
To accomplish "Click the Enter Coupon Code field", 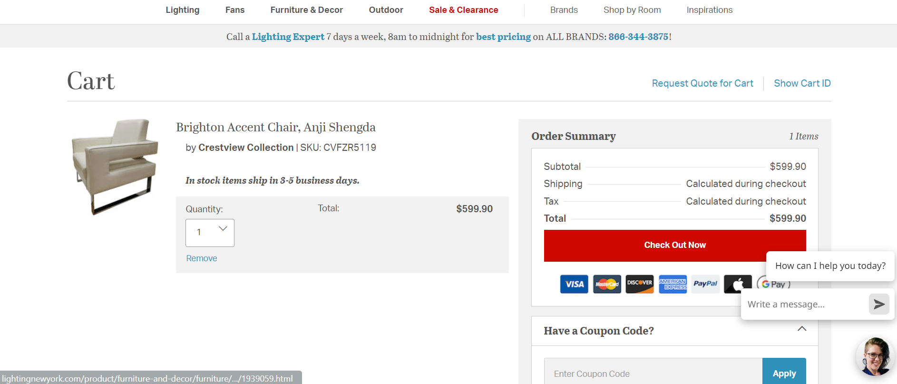I will 653,374.
